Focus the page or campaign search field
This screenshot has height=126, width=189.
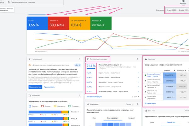pos(35,2)
